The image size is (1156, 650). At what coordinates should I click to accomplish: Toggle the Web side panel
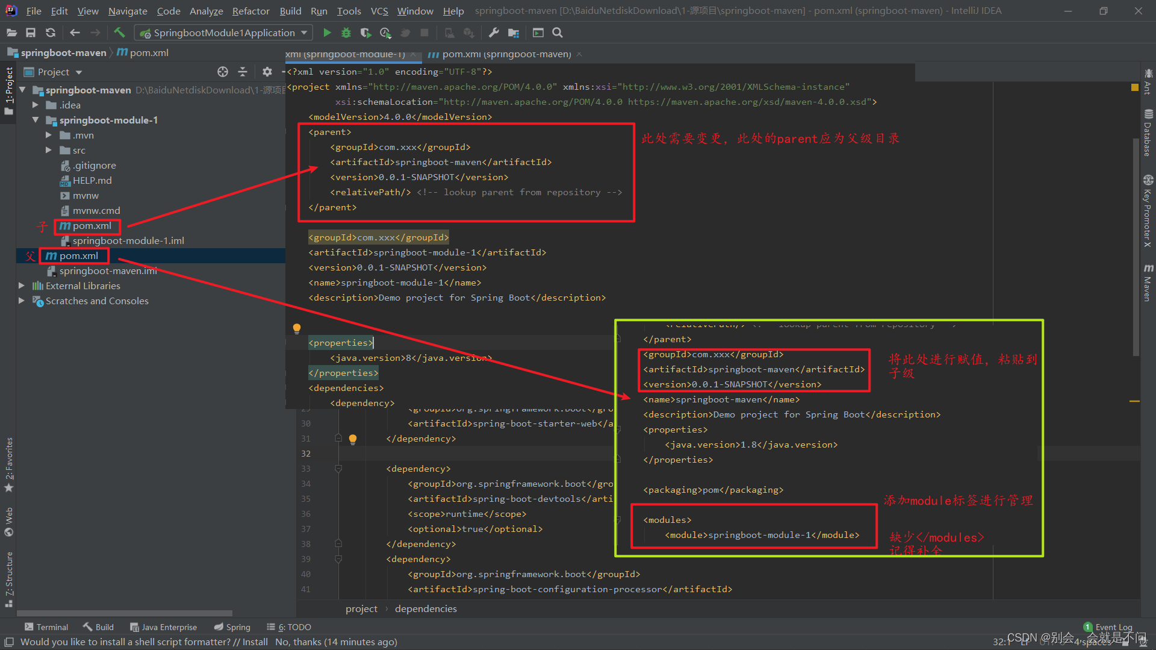pyautogui.click(x=9, y=521)
